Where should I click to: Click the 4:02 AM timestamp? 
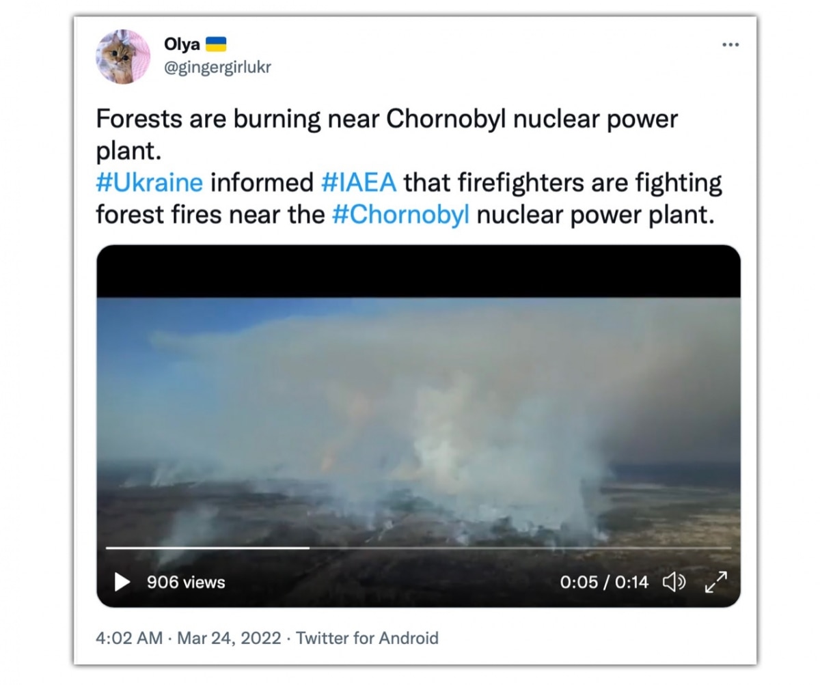point(129,639)
